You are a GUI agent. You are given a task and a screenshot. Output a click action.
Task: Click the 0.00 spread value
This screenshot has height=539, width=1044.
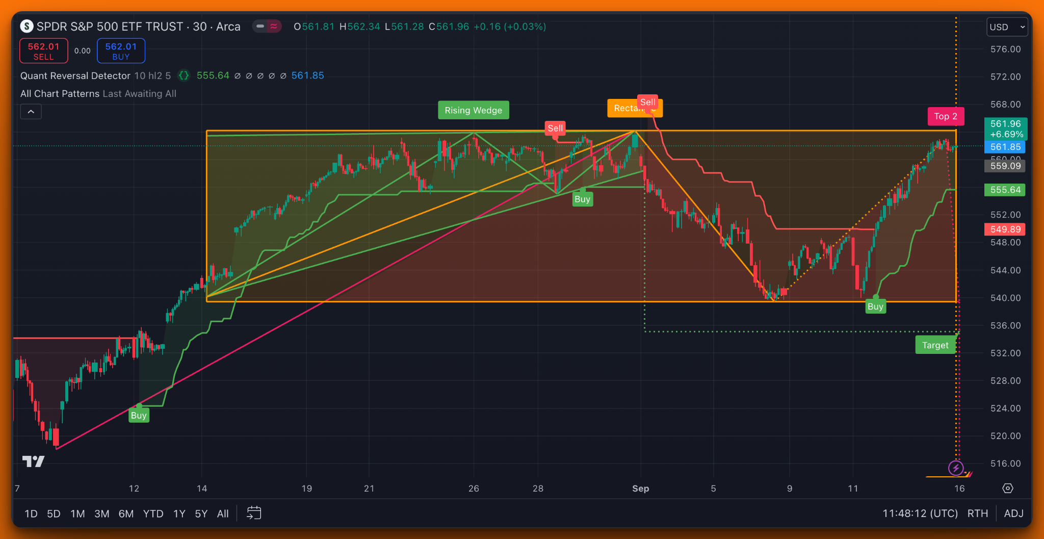click(x=83, y=51)
